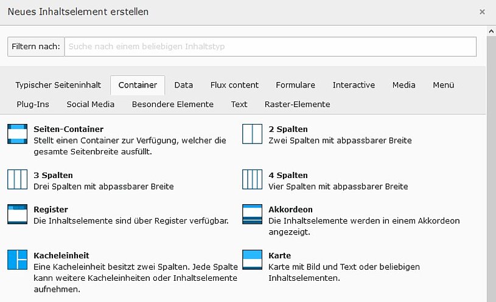Show the Besondere Elemente tab
The image size is (496, 302).
173,104
